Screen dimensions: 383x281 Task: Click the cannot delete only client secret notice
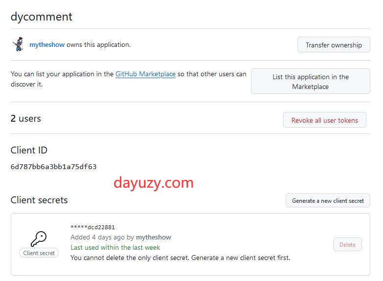180,258
